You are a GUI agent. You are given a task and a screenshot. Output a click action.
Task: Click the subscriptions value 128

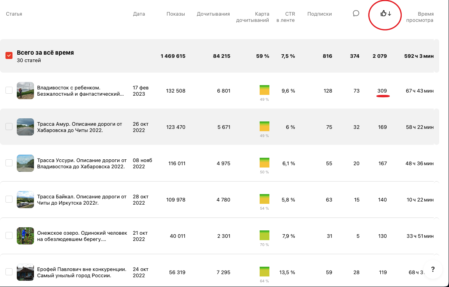[328, 91]
